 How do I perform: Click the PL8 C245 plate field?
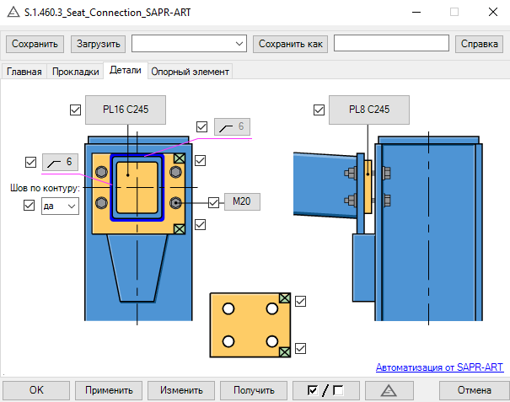369,110
